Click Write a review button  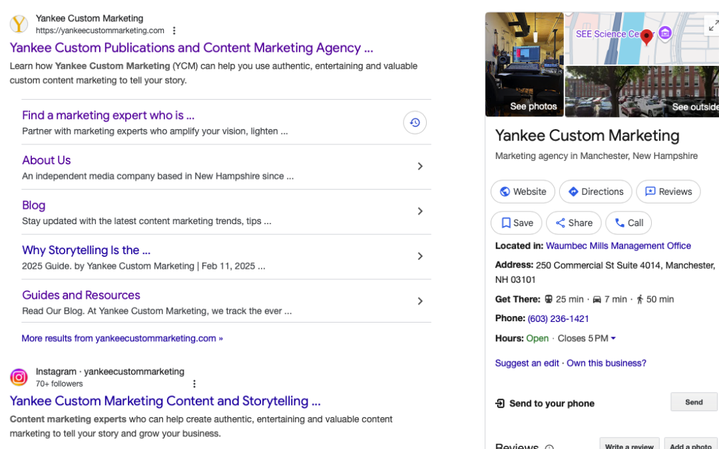click(629, 444)
